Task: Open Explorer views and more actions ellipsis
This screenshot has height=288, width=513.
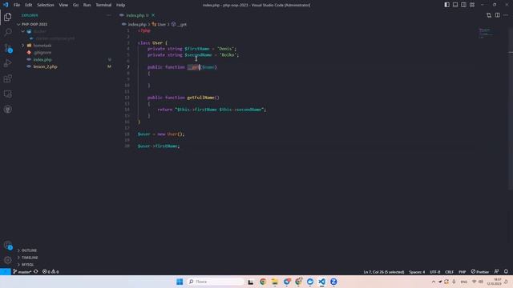Action: (x=109, y=15)
